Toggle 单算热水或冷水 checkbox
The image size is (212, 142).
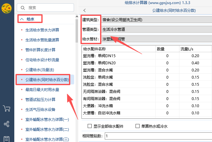coord(137,126)
